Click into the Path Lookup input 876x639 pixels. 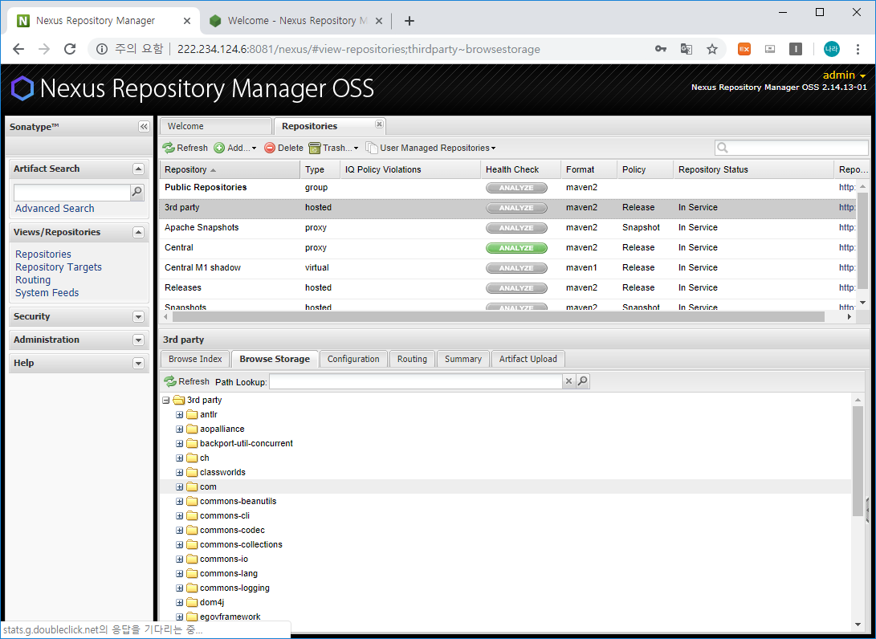click(x=416, y=381)
